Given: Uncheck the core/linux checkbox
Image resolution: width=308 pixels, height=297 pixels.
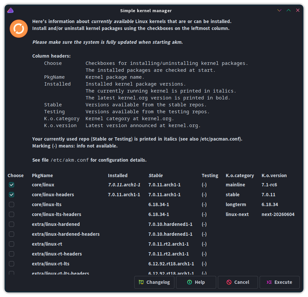Looking at the screenshot, I should [x=12, y=185].
